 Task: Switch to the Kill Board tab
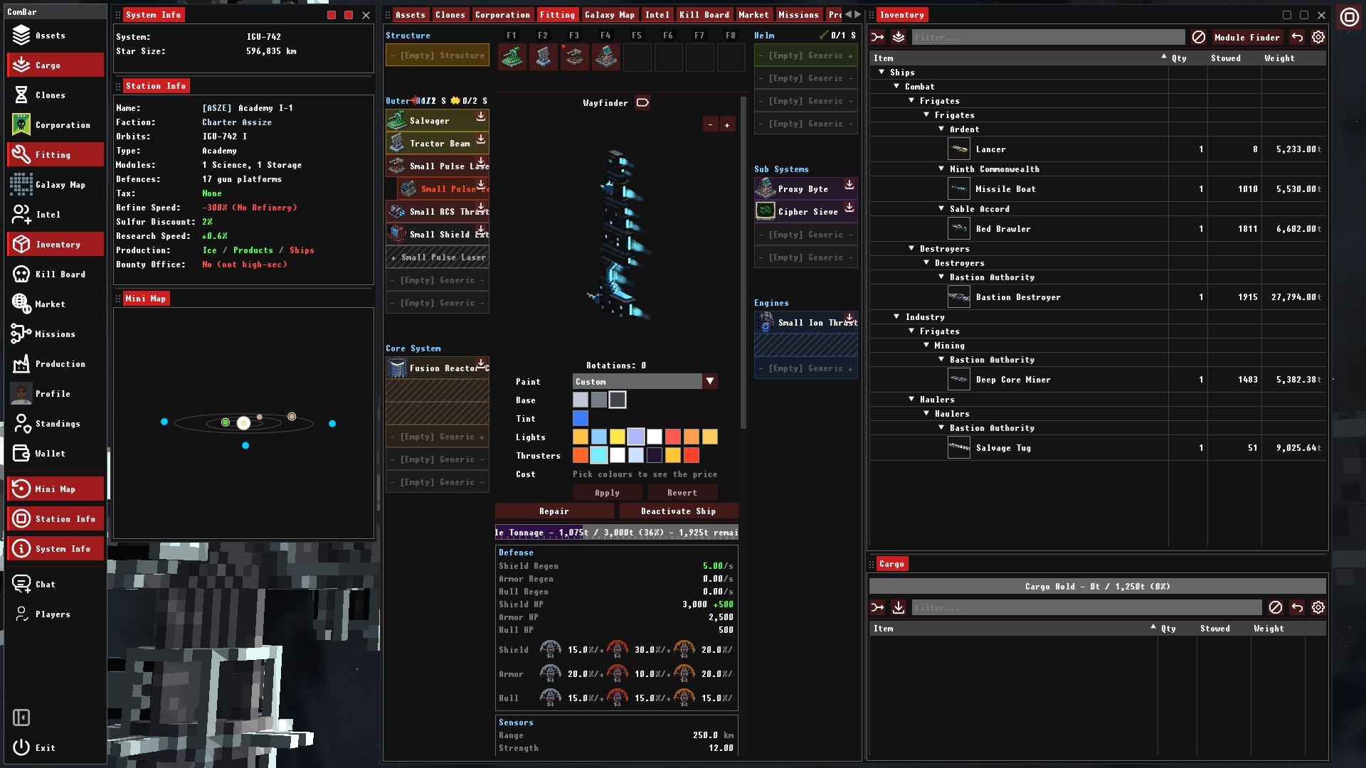tap(704, 14)
